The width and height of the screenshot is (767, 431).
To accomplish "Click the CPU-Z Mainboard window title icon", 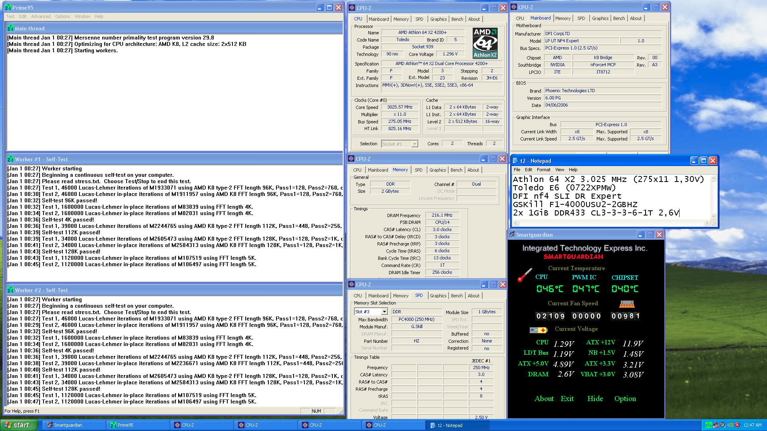I will pos(514,7).
